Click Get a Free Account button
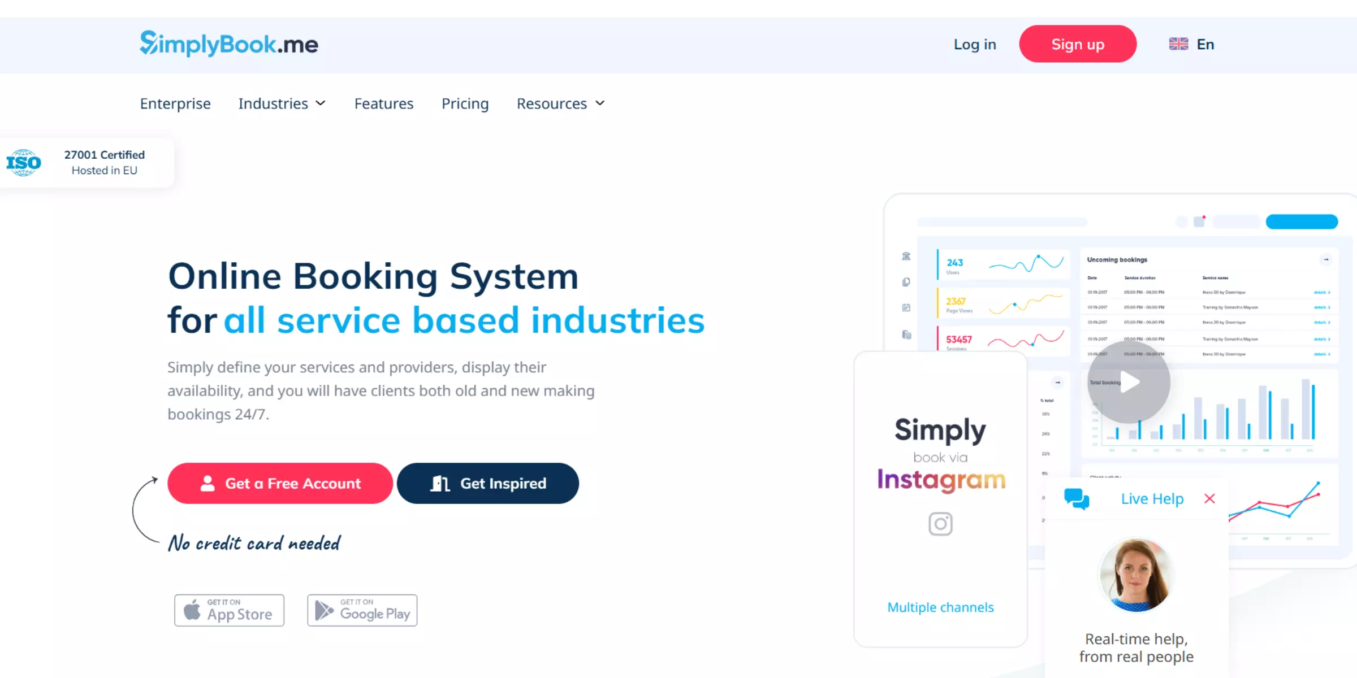 click(x=280, y=484)
